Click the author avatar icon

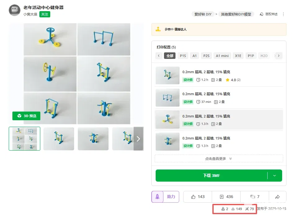pos(14,10)
